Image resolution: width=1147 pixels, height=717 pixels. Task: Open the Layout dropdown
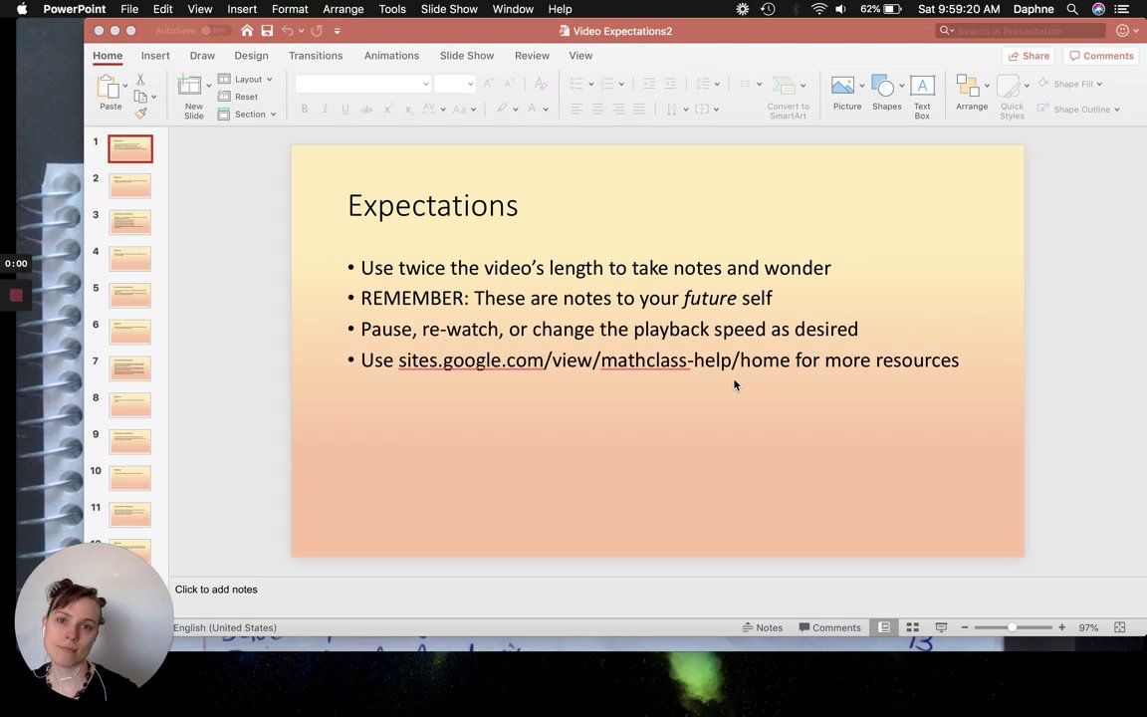pyautogui.click(x=246, y=79)
